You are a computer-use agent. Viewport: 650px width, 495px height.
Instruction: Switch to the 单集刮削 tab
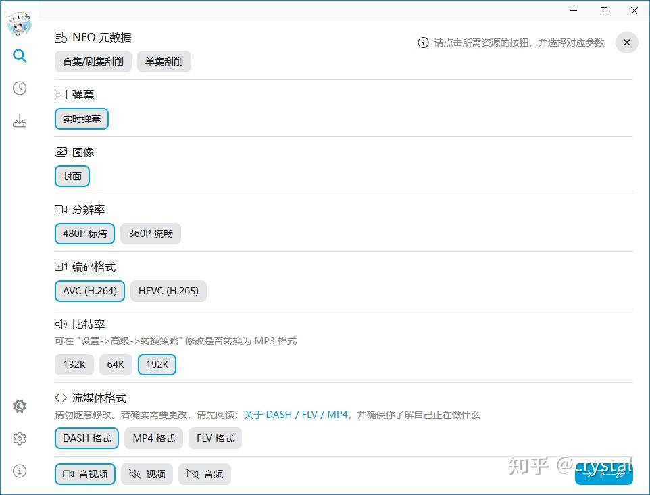(164, 61)
